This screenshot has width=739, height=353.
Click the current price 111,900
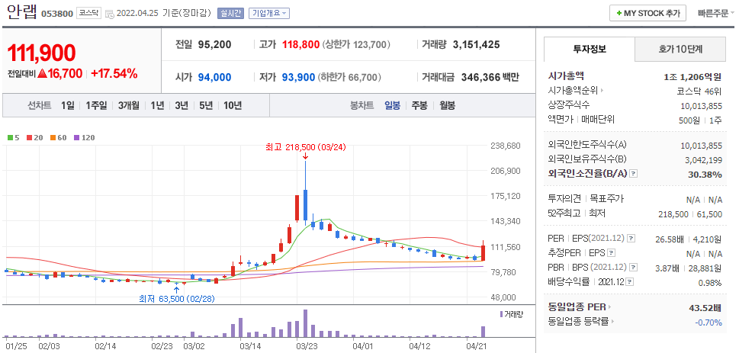pos(41,53)
